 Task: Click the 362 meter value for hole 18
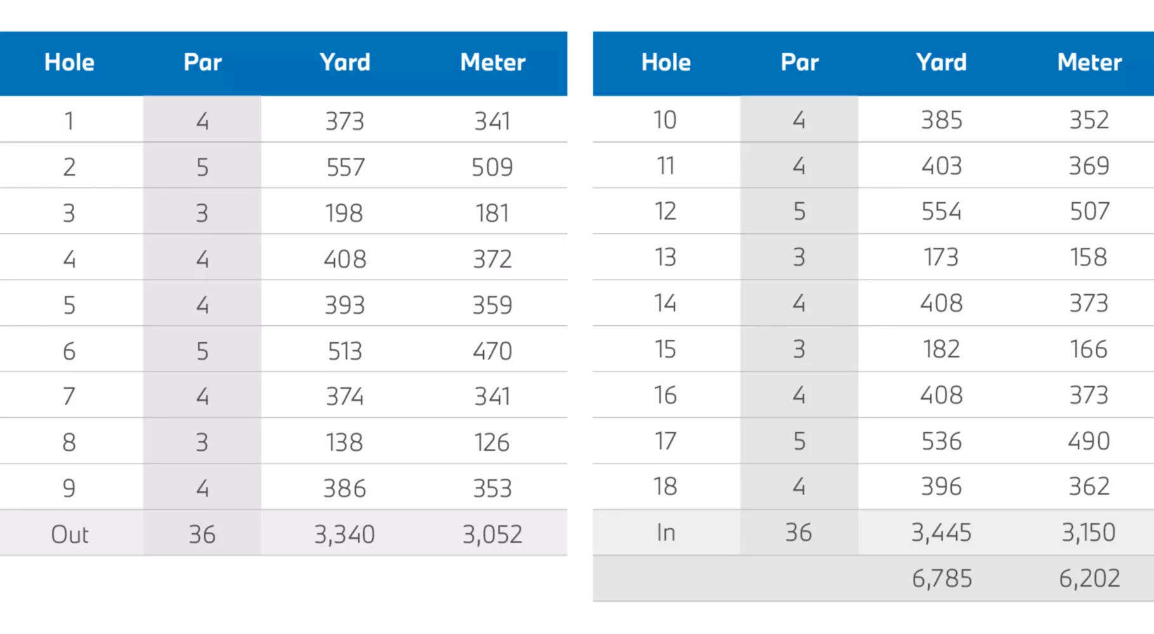1089,486
